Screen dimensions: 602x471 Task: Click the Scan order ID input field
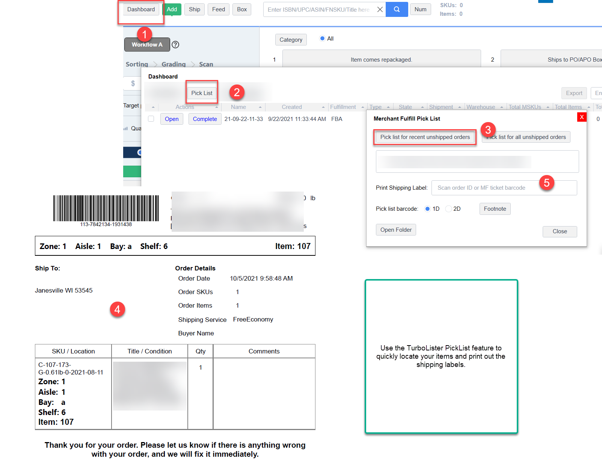pyautogui.click(x=504, y=188)
